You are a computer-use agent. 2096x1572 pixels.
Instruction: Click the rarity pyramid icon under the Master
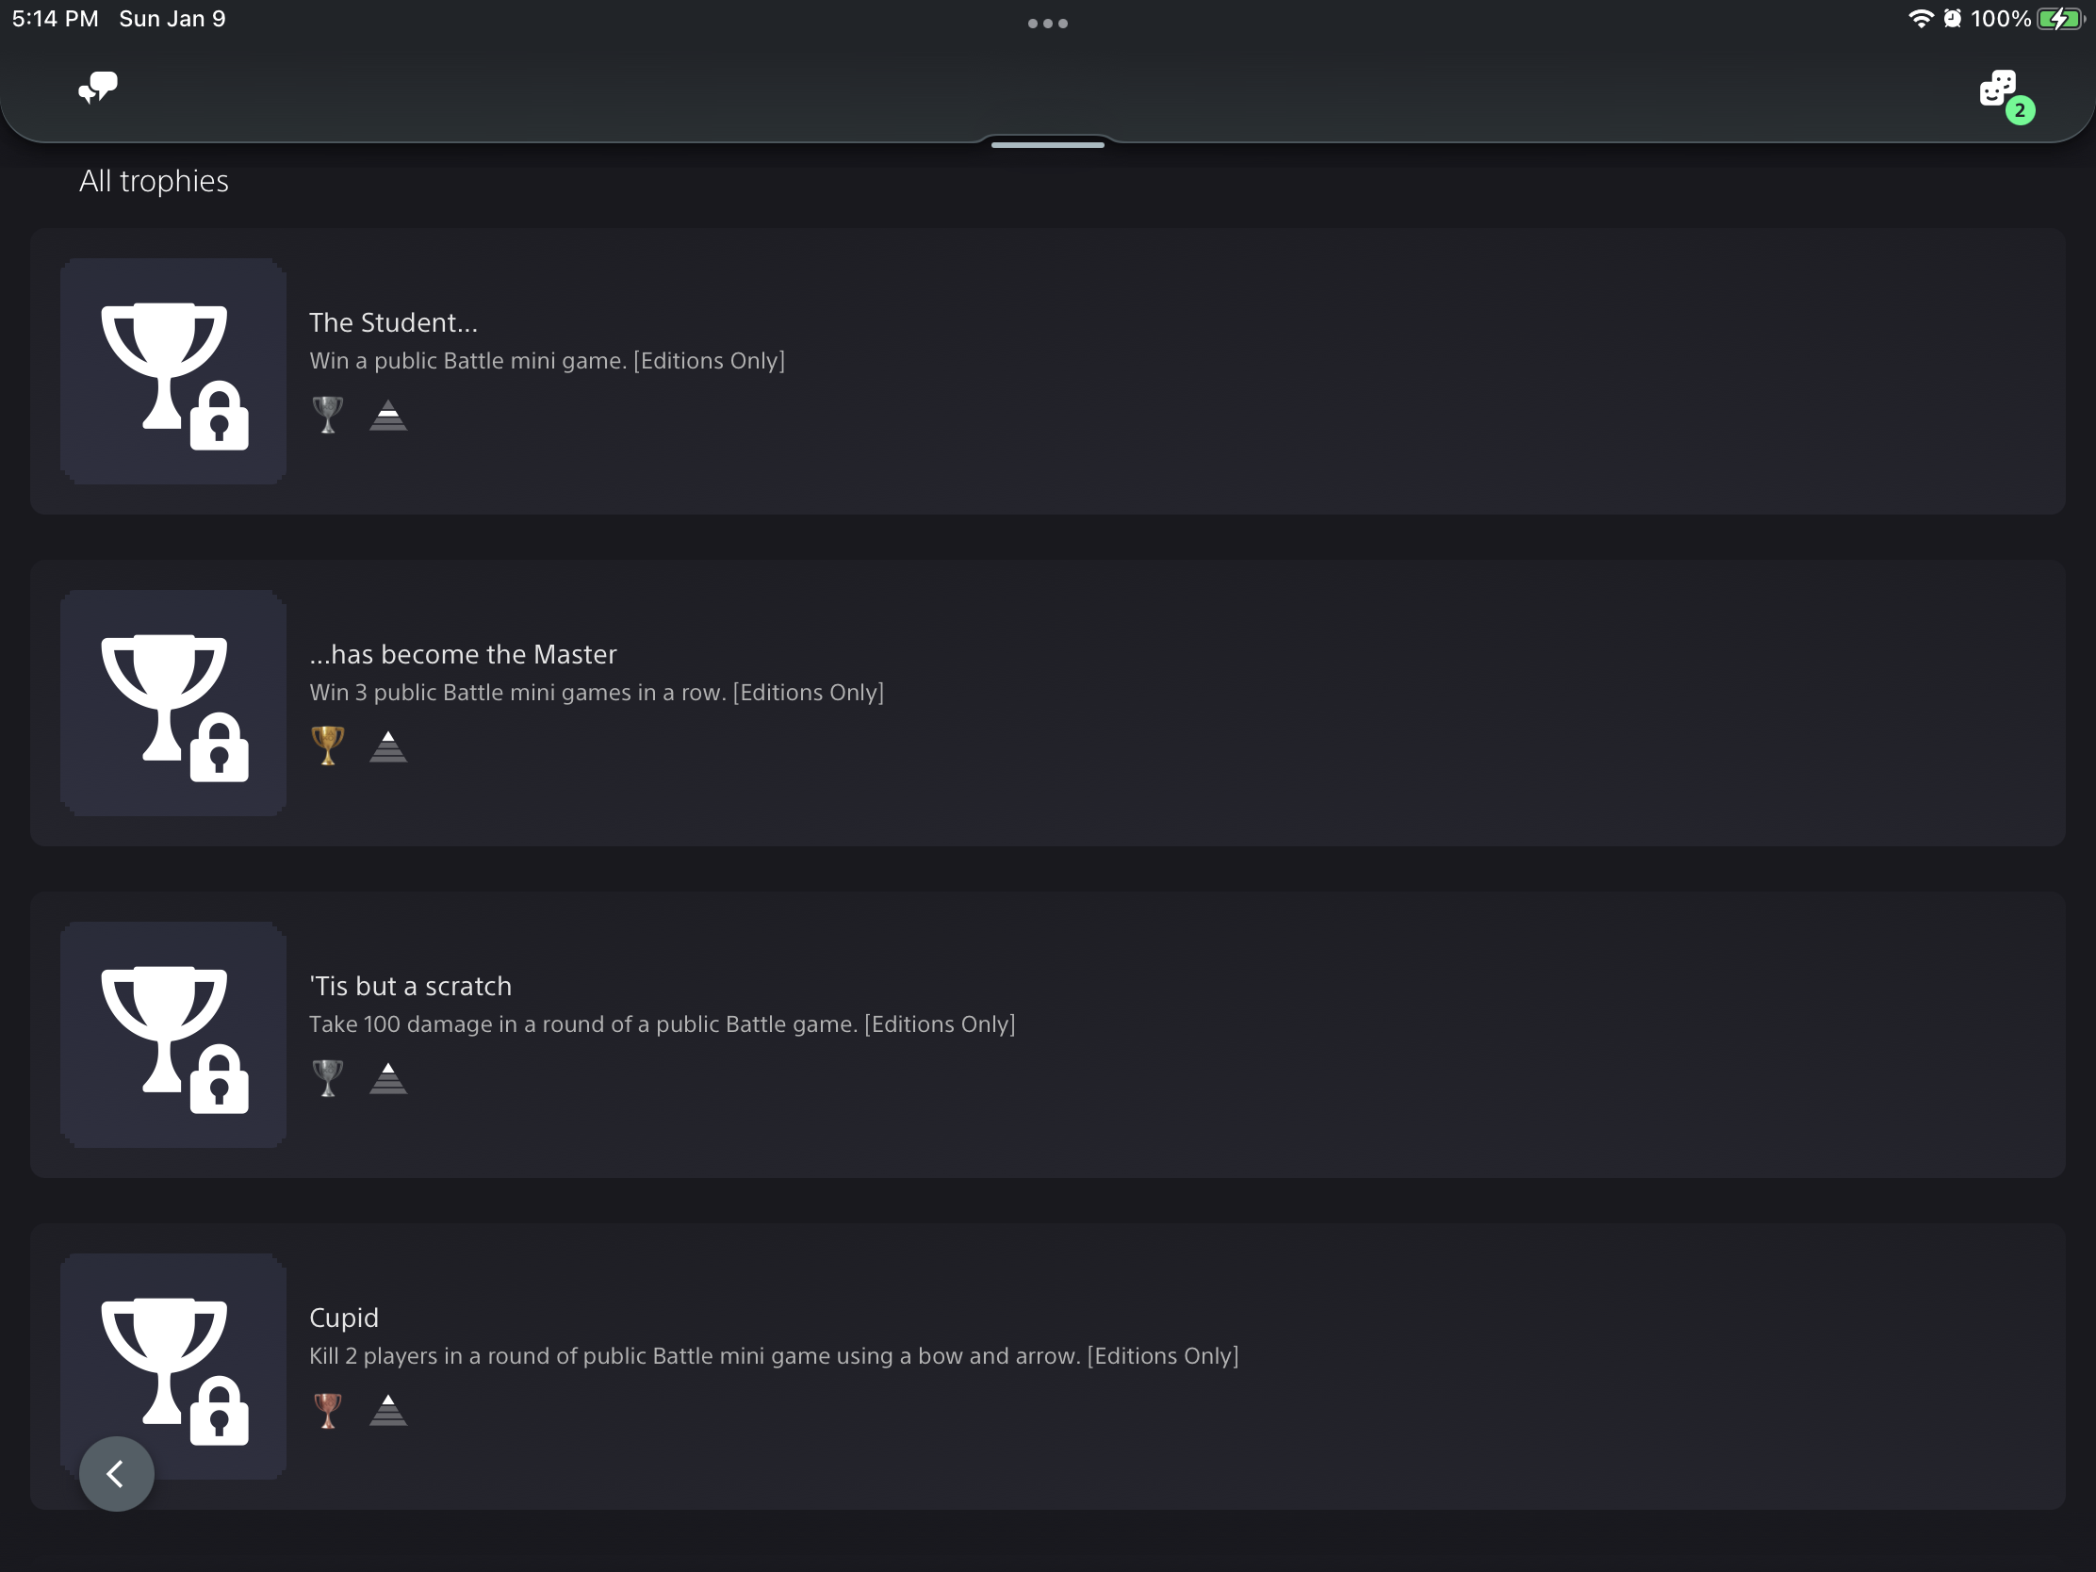point(388,746)
